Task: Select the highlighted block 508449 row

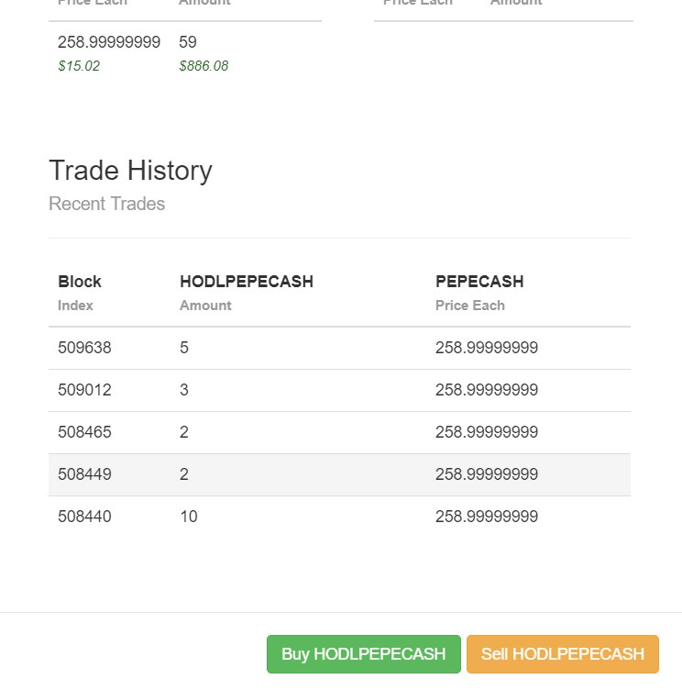Action: pyautogui.click(x=339, y=474)
